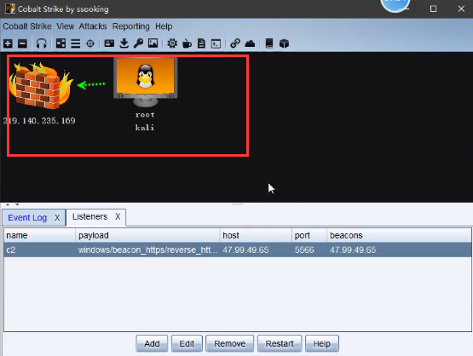The width and height of the screenshot is (473, 356).
Task: Open the Screenshots picture icon
Action: tap(153, 43)
